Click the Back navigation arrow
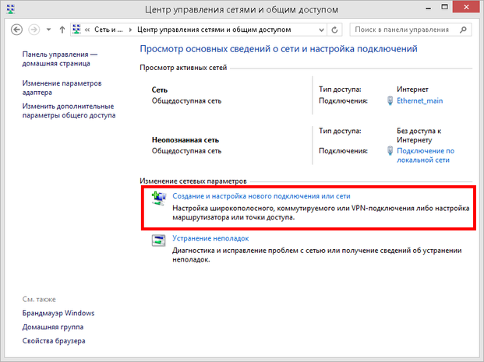 point(16,30)
